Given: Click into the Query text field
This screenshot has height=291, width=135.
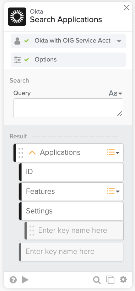Looking at the screenshot, I should [x=68, y=108].
